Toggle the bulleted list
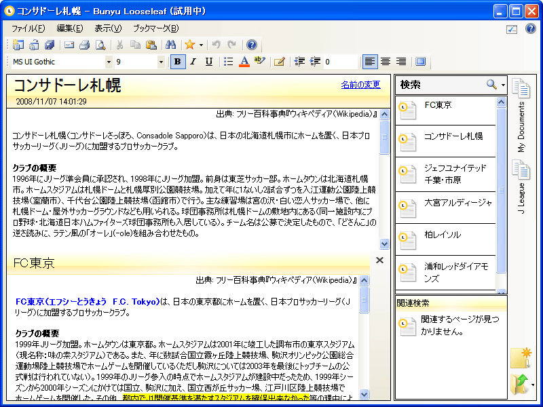 click(x=228, y=62)
